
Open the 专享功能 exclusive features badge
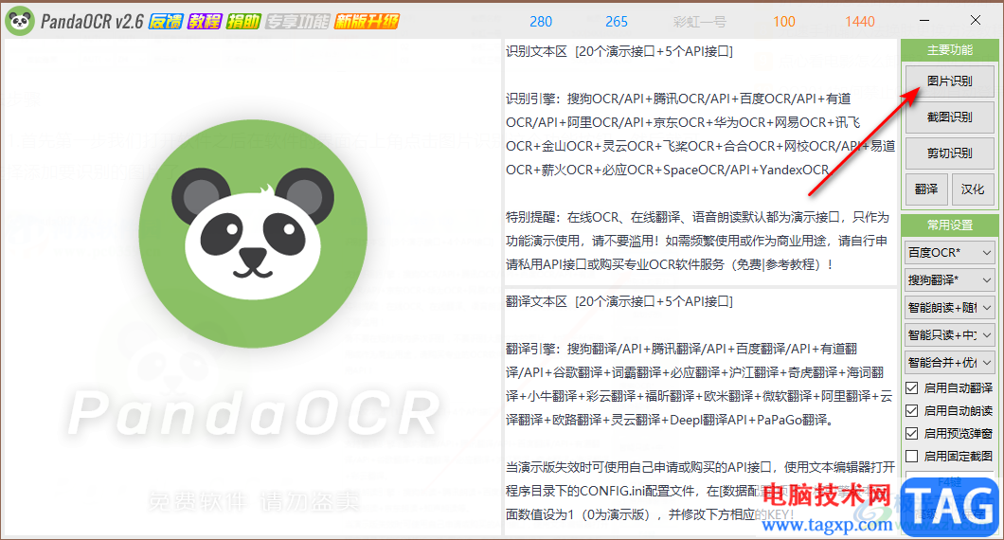(x=297, y=22)
